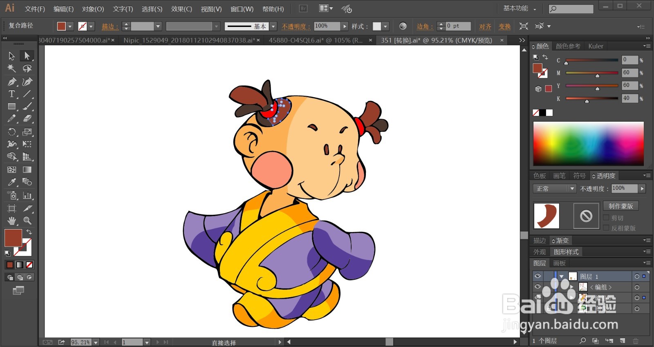Click the swap fill and stroke arrow
654x347 pixels.
(x=29, y=231)
